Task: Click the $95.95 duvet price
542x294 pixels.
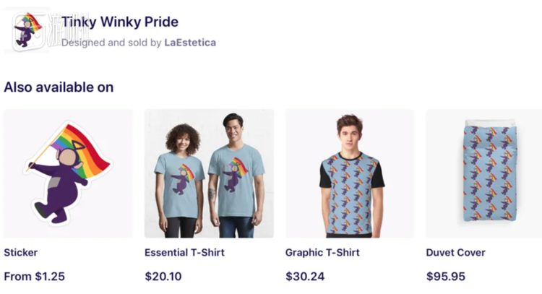Action: pos(446,276)
